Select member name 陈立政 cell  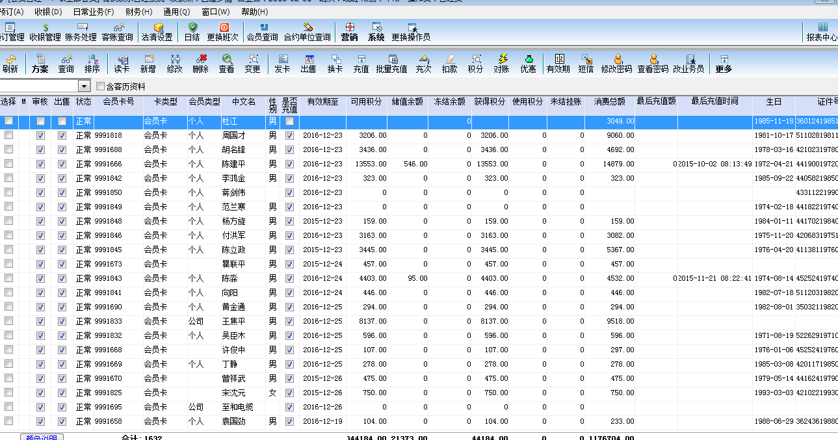tap(243, 250)
